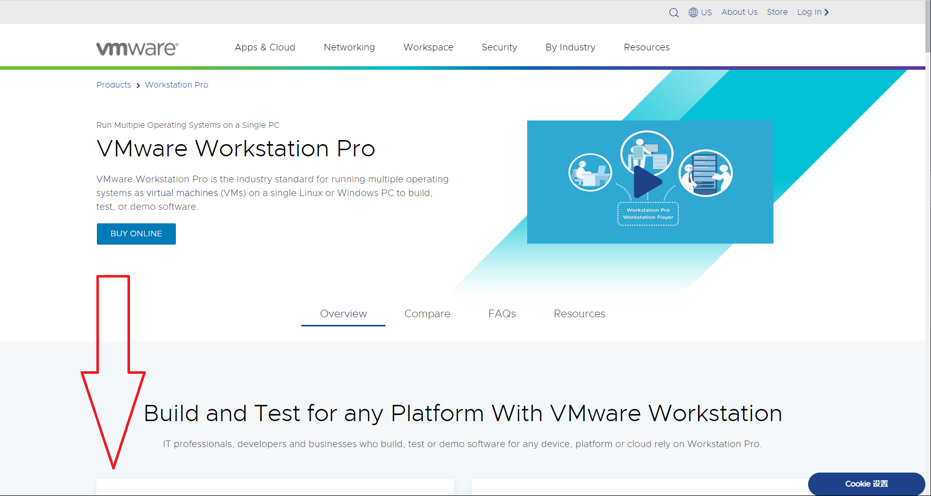Click the VMware Workstation Pro heading
The image size is (931, 496).
(236, 149)
